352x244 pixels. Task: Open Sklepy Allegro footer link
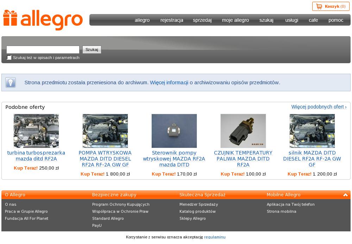(x=193, y=218)
